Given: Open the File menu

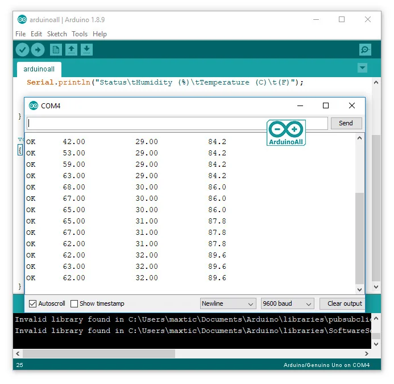Looking at the screenshot, I should [20, 34].
